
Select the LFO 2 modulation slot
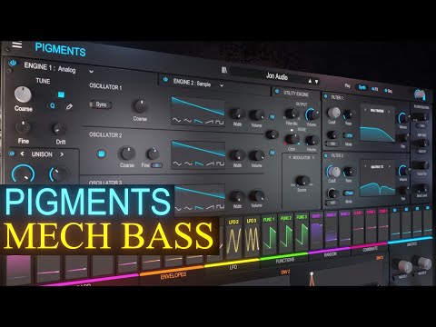tap(233, 238)
